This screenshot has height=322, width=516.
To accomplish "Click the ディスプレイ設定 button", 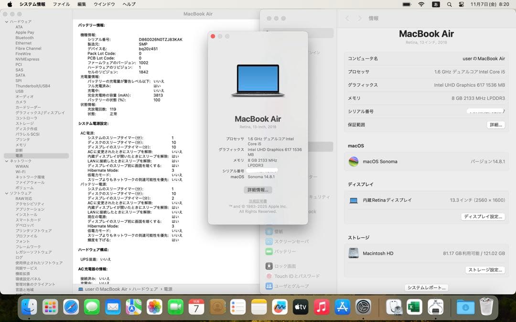I will click(483, 217).
